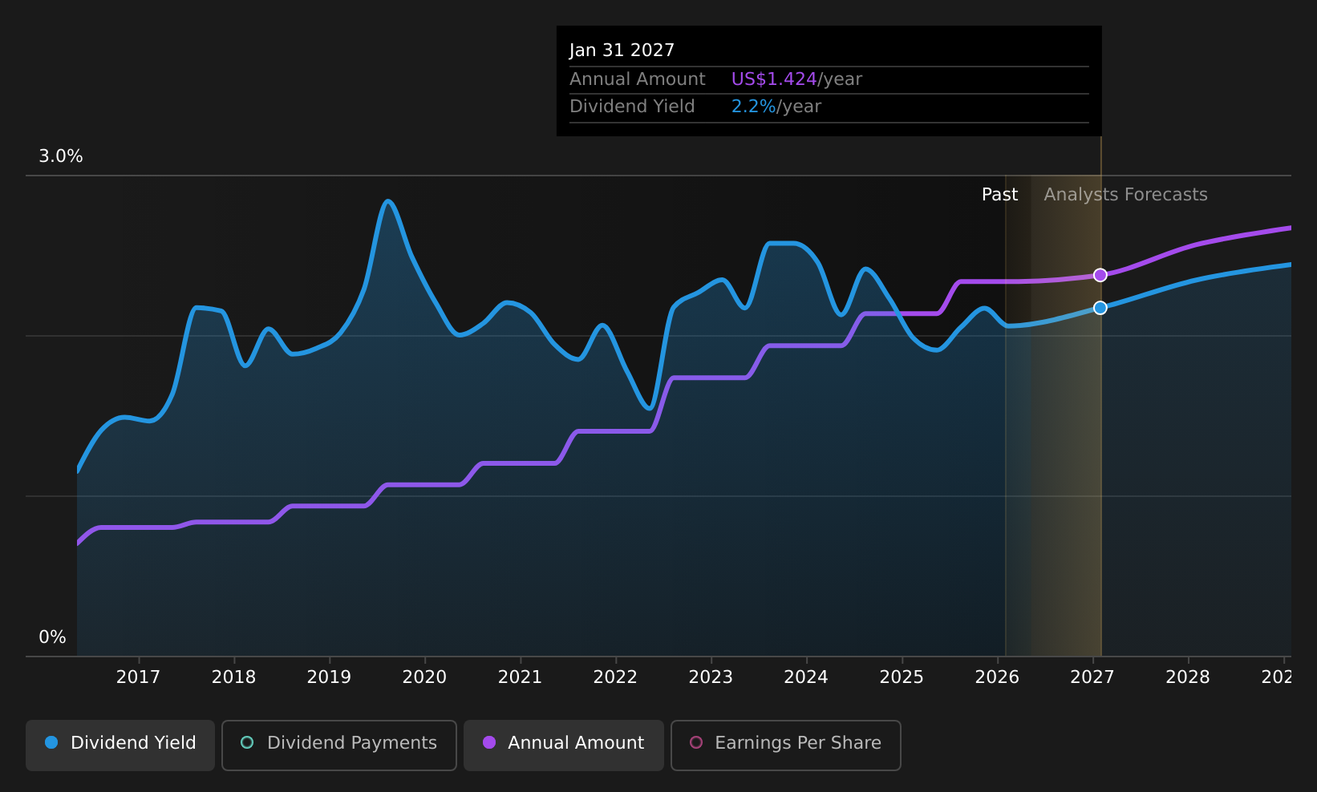Click the purple dot in Annual Amount legend
Screen dimensions: 1317x792
[x=489, y=742]
